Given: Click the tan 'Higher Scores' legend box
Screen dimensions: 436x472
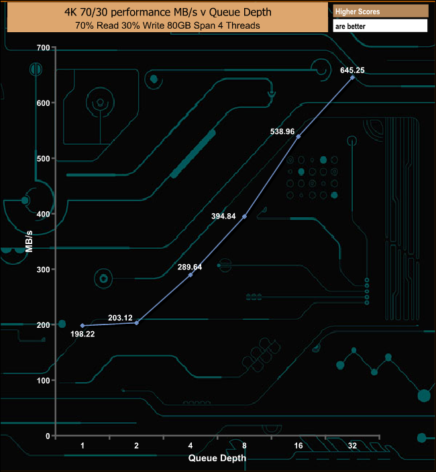Looking at the screenshot, I should click(x=380, y=11).
